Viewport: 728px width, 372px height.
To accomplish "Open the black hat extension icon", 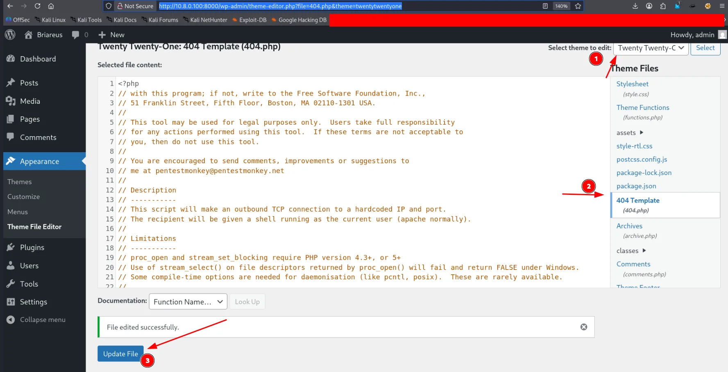I will [692, 6].
